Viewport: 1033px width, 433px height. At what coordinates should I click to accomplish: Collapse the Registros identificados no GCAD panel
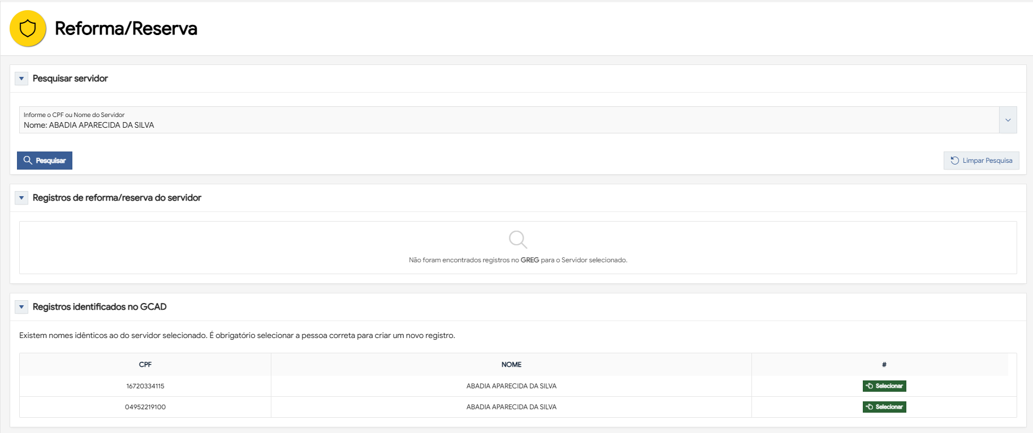[21, 307]
